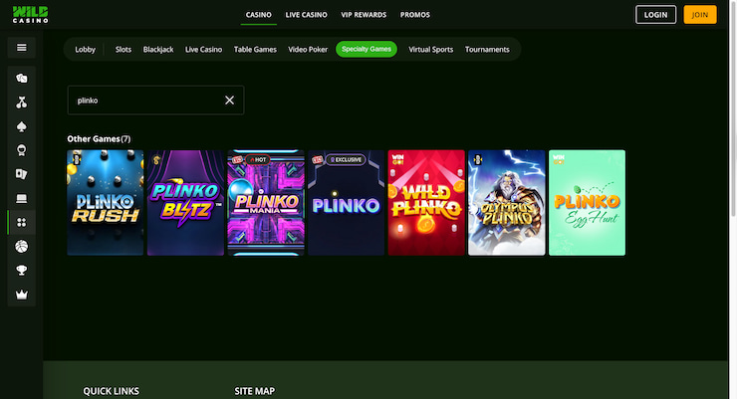Select the spade blackjack icon in the sidebar
Image resolution: width=737 pixels, height=399 pixels.
coord(21,126)
